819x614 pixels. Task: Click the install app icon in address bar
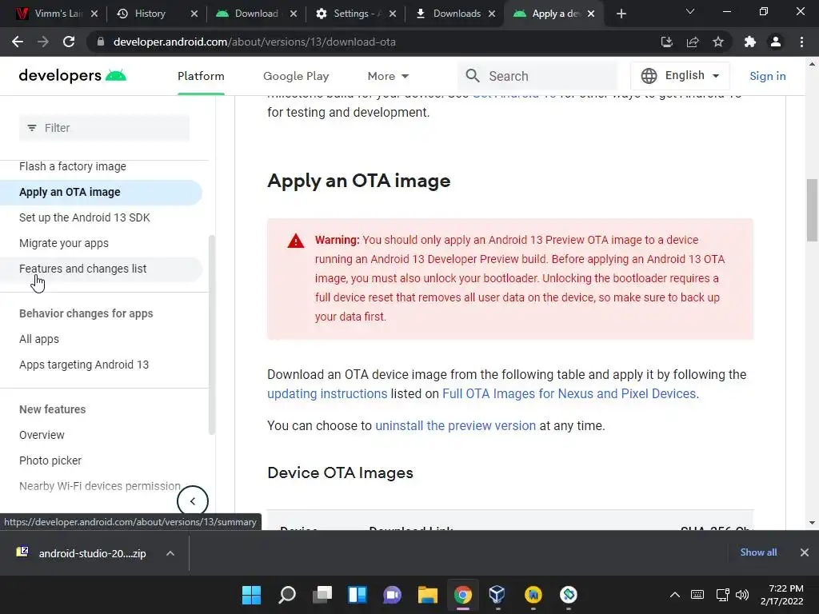click(x=666, y=42)
